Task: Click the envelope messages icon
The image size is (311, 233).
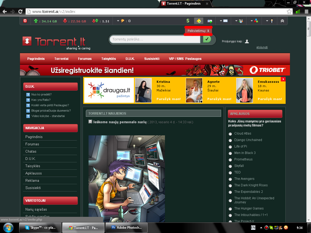Action: point(225,21)
